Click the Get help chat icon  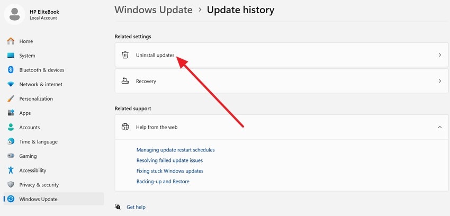118,207
